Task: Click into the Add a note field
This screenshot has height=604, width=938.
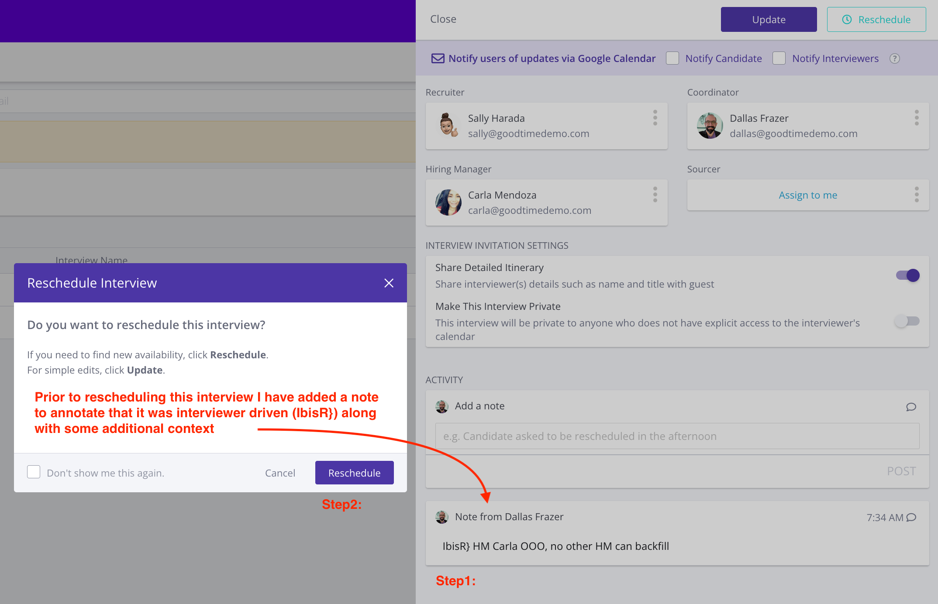Action: (677, 436)
